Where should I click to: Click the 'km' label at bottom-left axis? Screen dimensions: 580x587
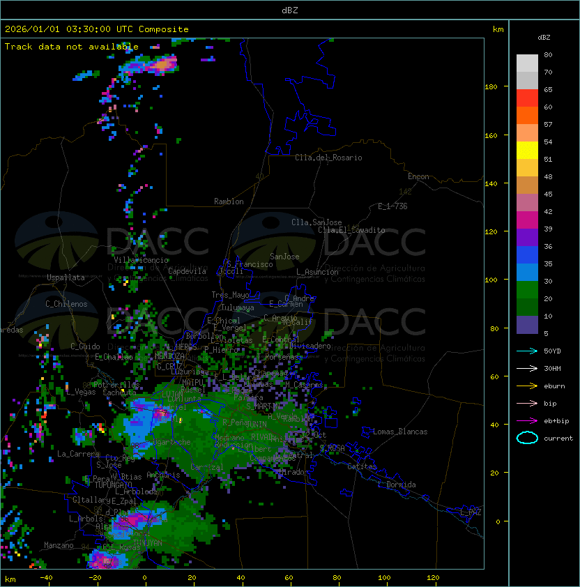point(10,579)
